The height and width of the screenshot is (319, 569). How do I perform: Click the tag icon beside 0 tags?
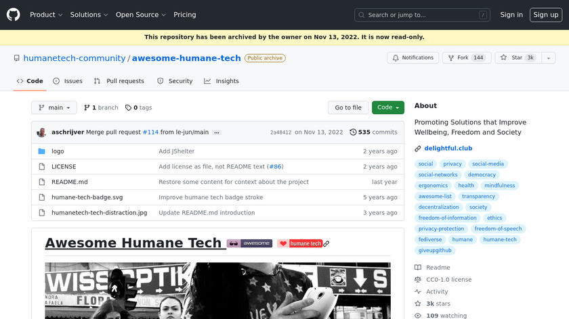(x=128, y=107)
